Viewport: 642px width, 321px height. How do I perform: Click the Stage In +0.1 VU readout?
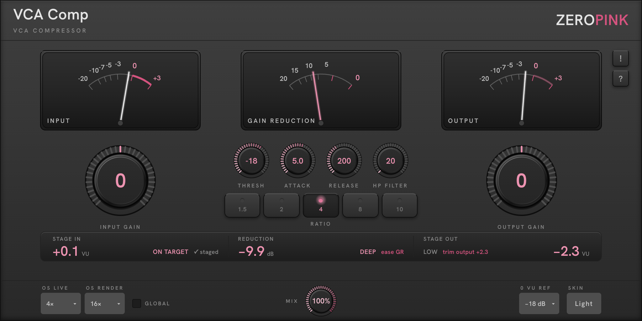click(71, 251)
